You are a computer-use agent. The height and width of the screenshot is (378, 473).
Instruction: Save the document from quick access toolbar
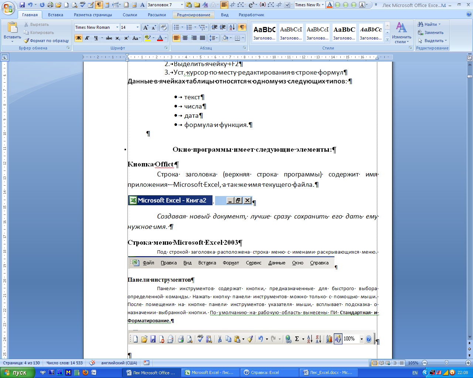click(x=22, y=5)
